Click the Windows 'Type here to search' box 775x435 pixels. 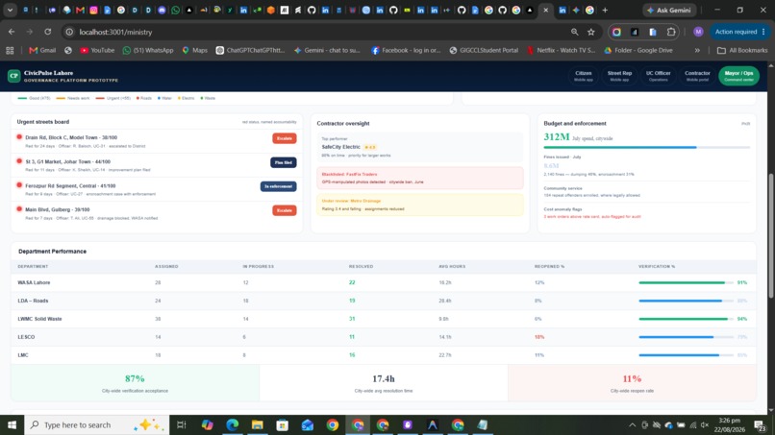coord(96,424)
